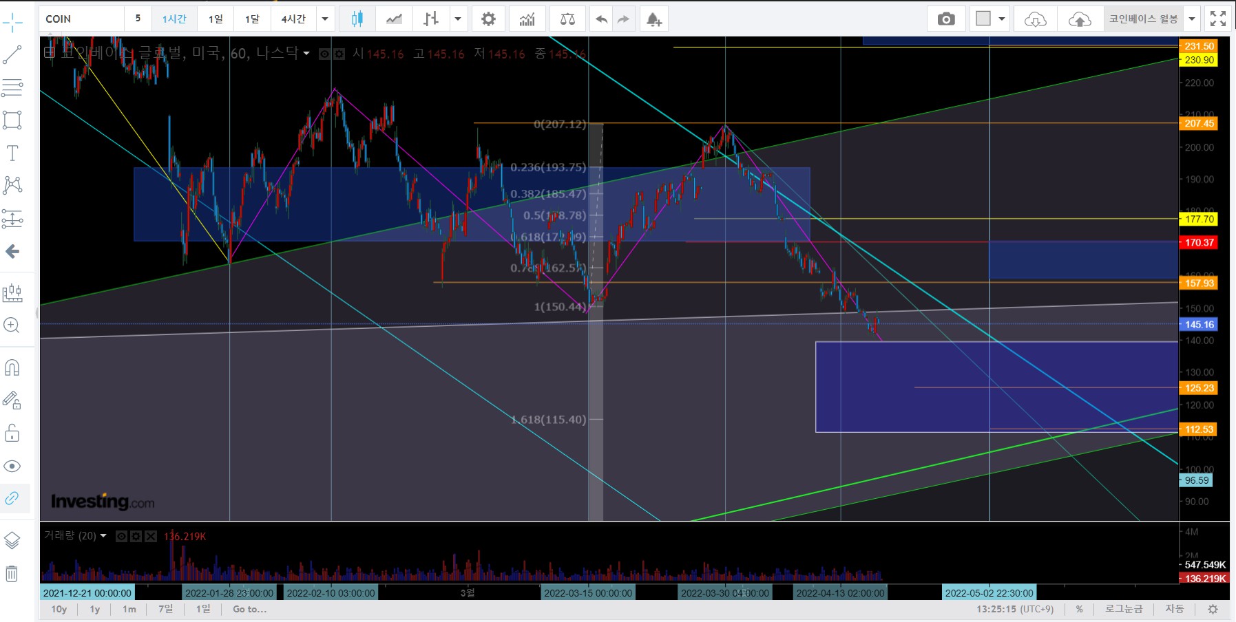Click the 로그눈금 log scale button
Screen dimensions: 1236x622
point(1124,609)
